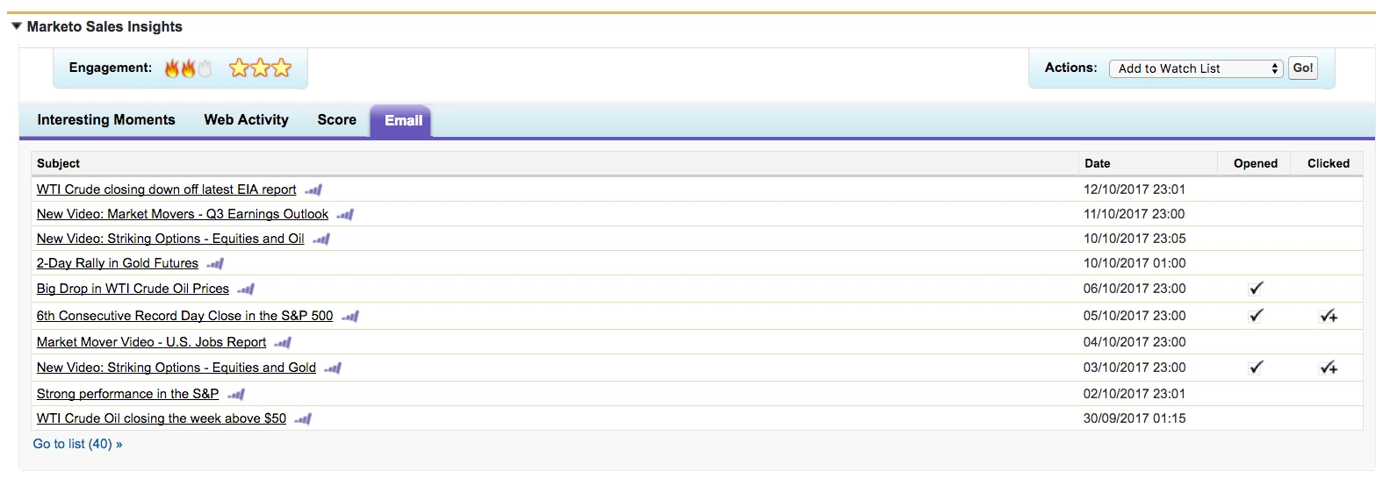The image size is (1376, 493).
Task: Click the Subject column header
Action: (x=555, y=163)
